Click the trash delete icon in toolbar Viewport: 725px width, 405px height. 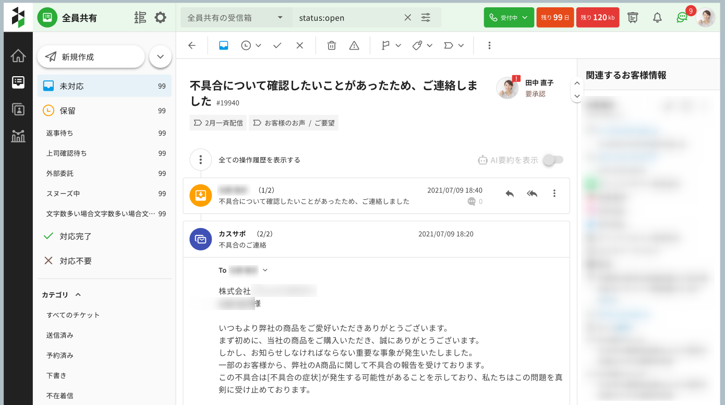click(331, 45)
